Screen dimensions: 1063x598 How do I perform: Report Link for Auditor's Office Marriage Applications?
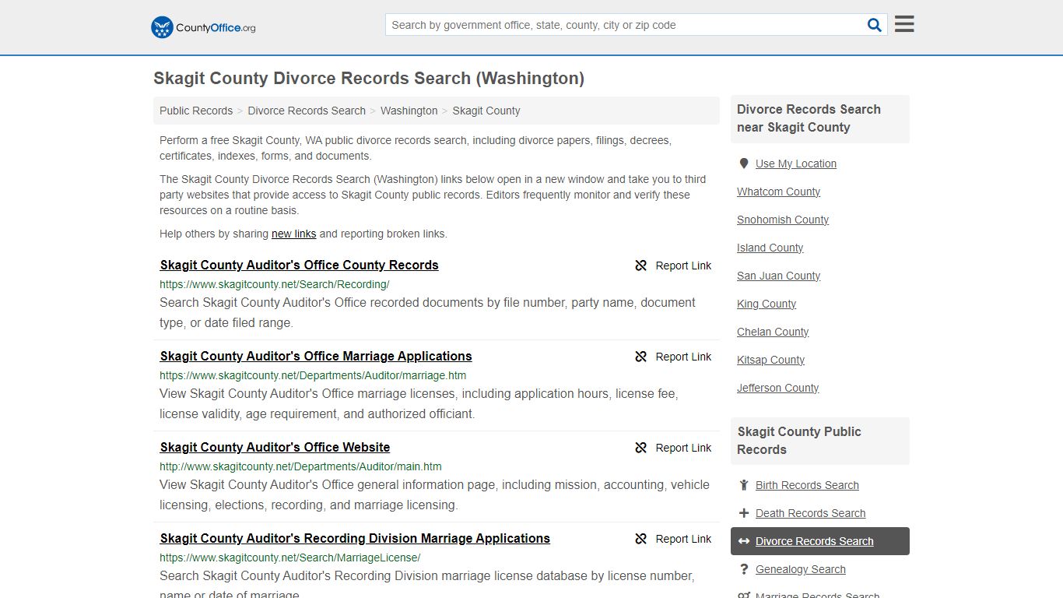(673, 357)
